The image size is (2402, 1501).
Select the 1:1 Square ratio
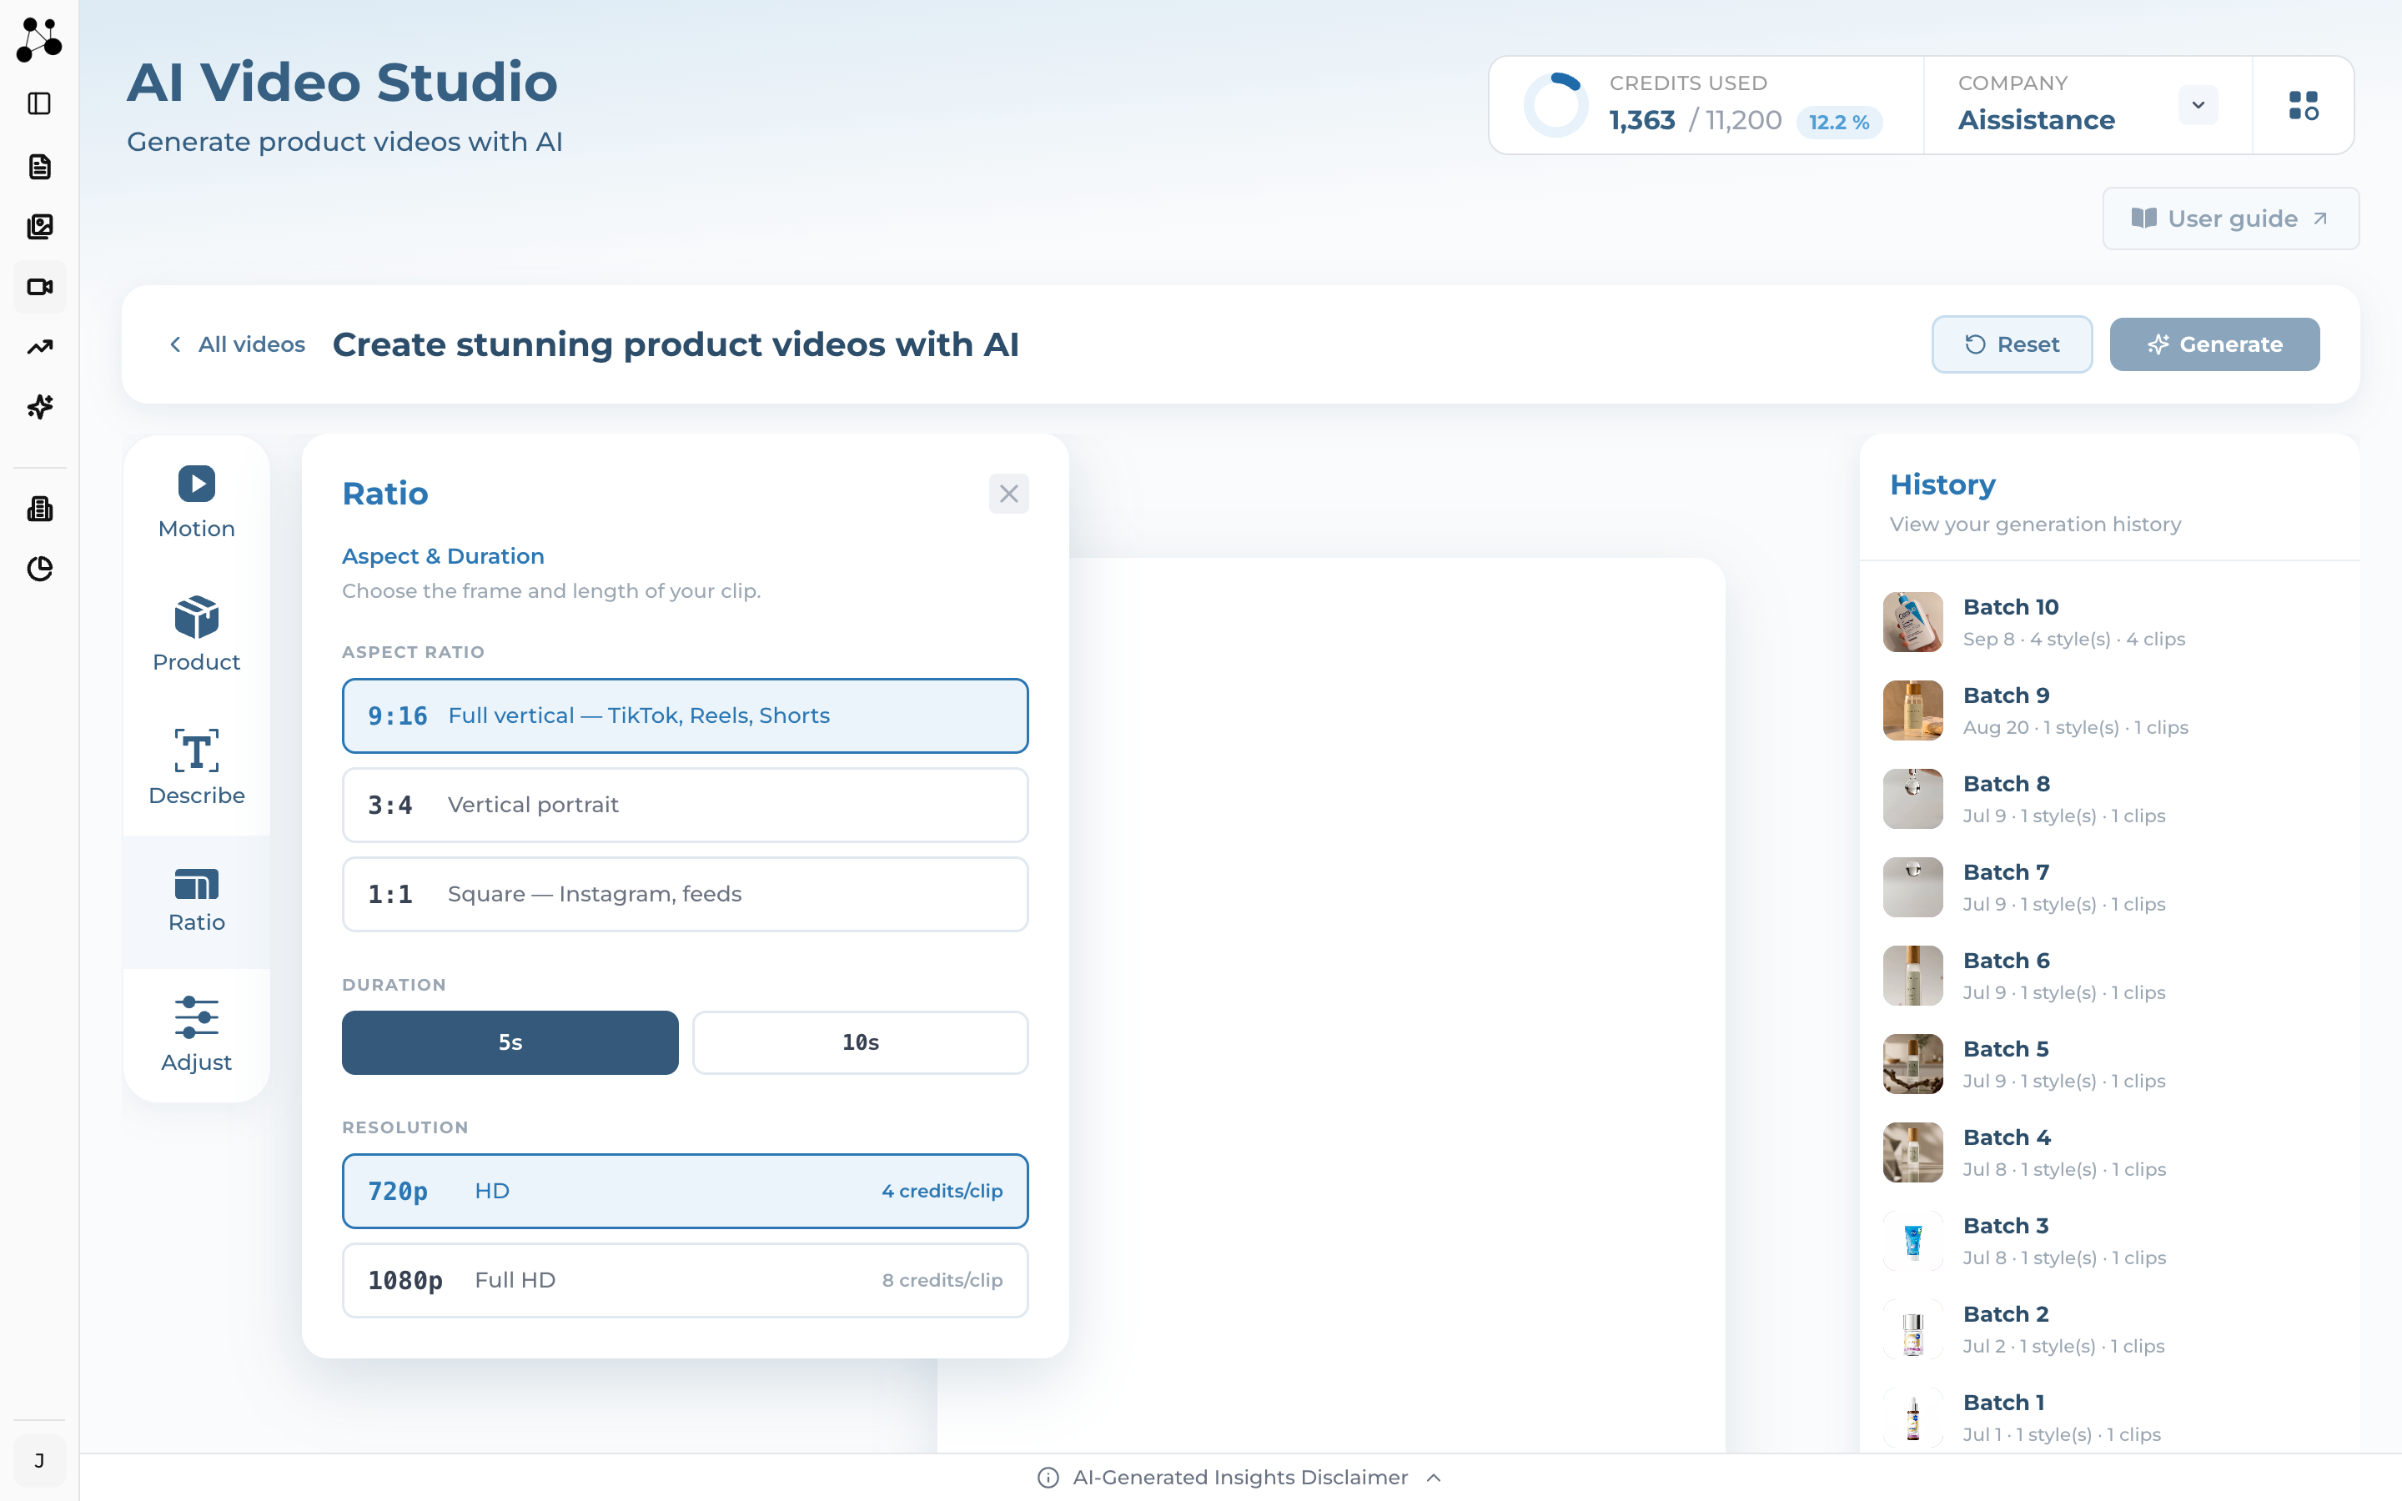click(x=685, y=893)
